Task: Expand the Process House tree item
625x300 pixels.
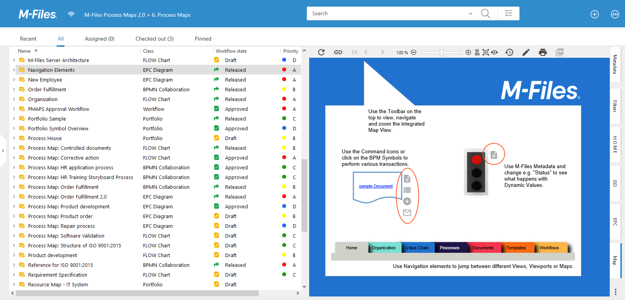Action: [14, 138]
